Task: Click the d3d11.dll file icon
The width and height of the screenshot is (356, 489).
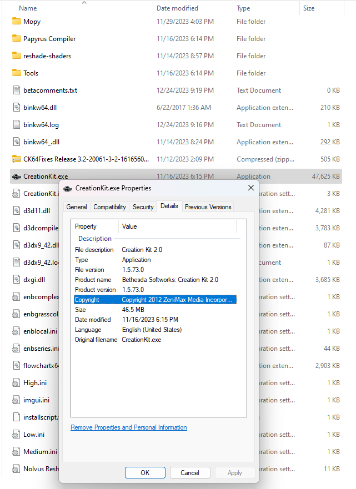Action: (x=17, y=210)
